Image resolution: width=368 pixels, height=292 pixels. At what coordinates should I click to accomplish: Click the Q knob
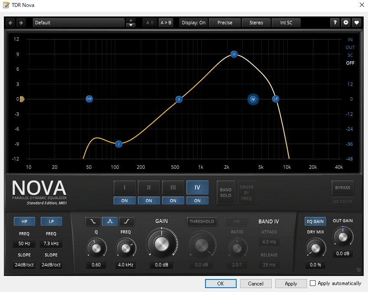click(96, 248)
